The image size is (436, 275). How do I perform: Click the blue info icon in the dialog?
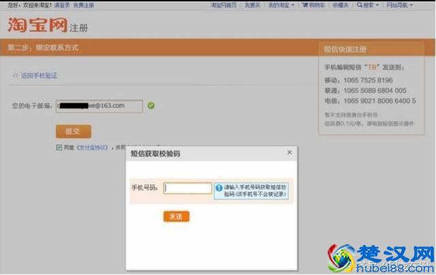click(219, 188)
